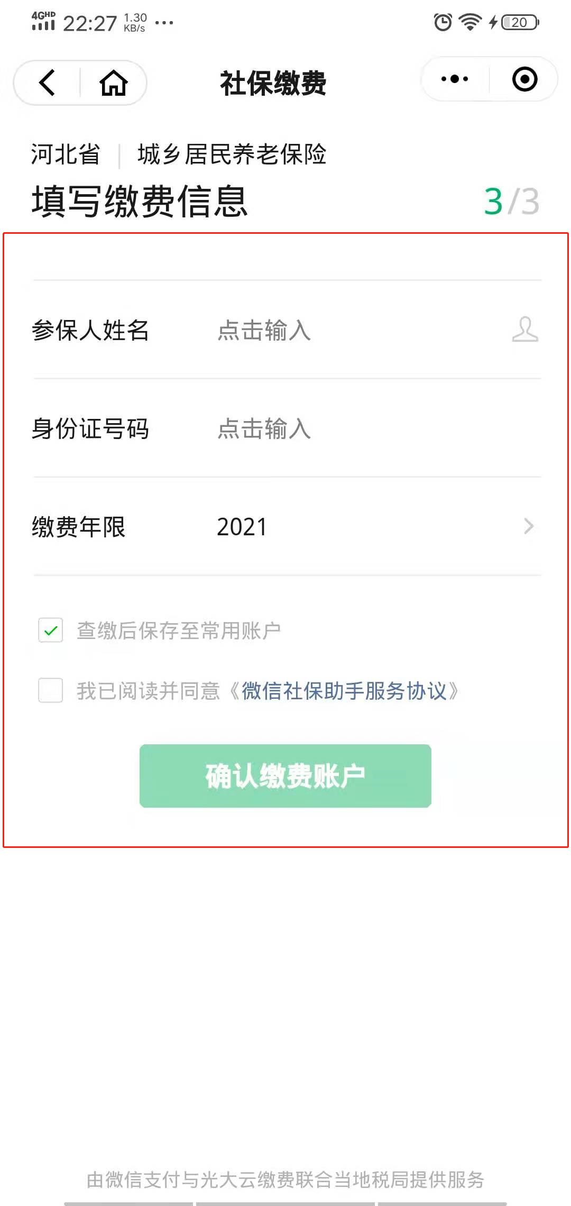Open the 2021 payment year selector
The height and width of the screenshot is (1206, 571).
[x=242, y=527]
